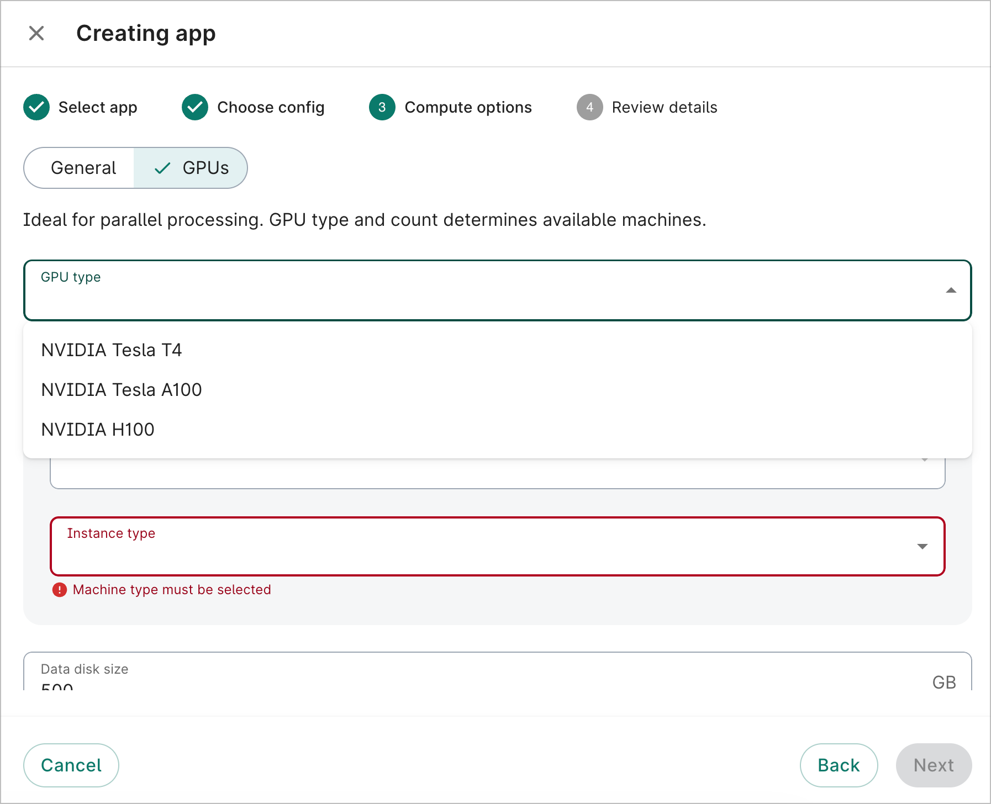Click the Instance type dropdown arrow
The height and width of the screenshot is (804, 991).
923,546
